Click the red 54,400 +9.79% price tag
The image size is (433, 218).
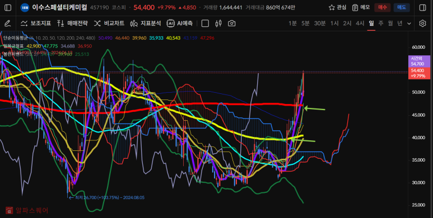[x=419, y=73]
